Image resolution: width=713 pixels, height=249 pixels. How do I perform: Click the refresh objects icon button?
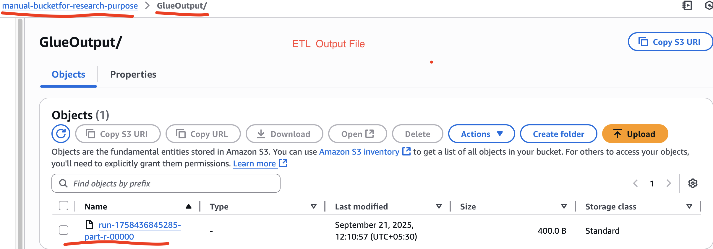click(61, 134)
